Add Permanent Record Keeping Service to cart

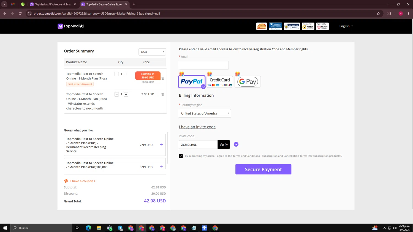[161, 145]
